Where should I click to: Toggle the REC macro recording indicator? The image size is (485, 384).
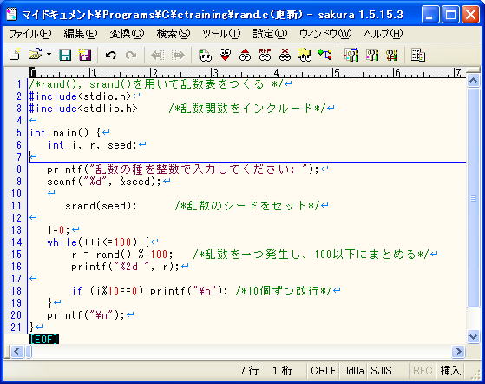(423, 371)
